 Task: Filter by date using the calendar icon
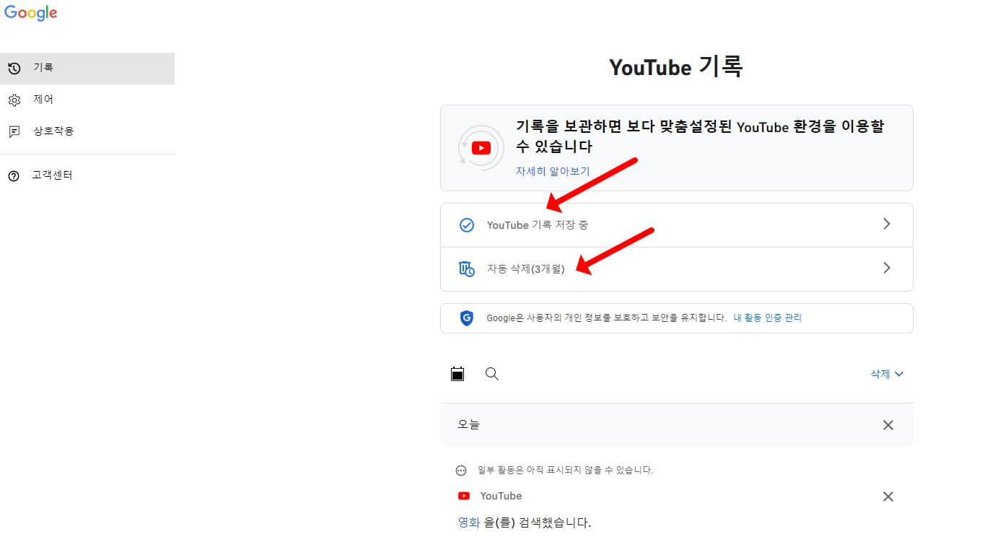(457, 374)
